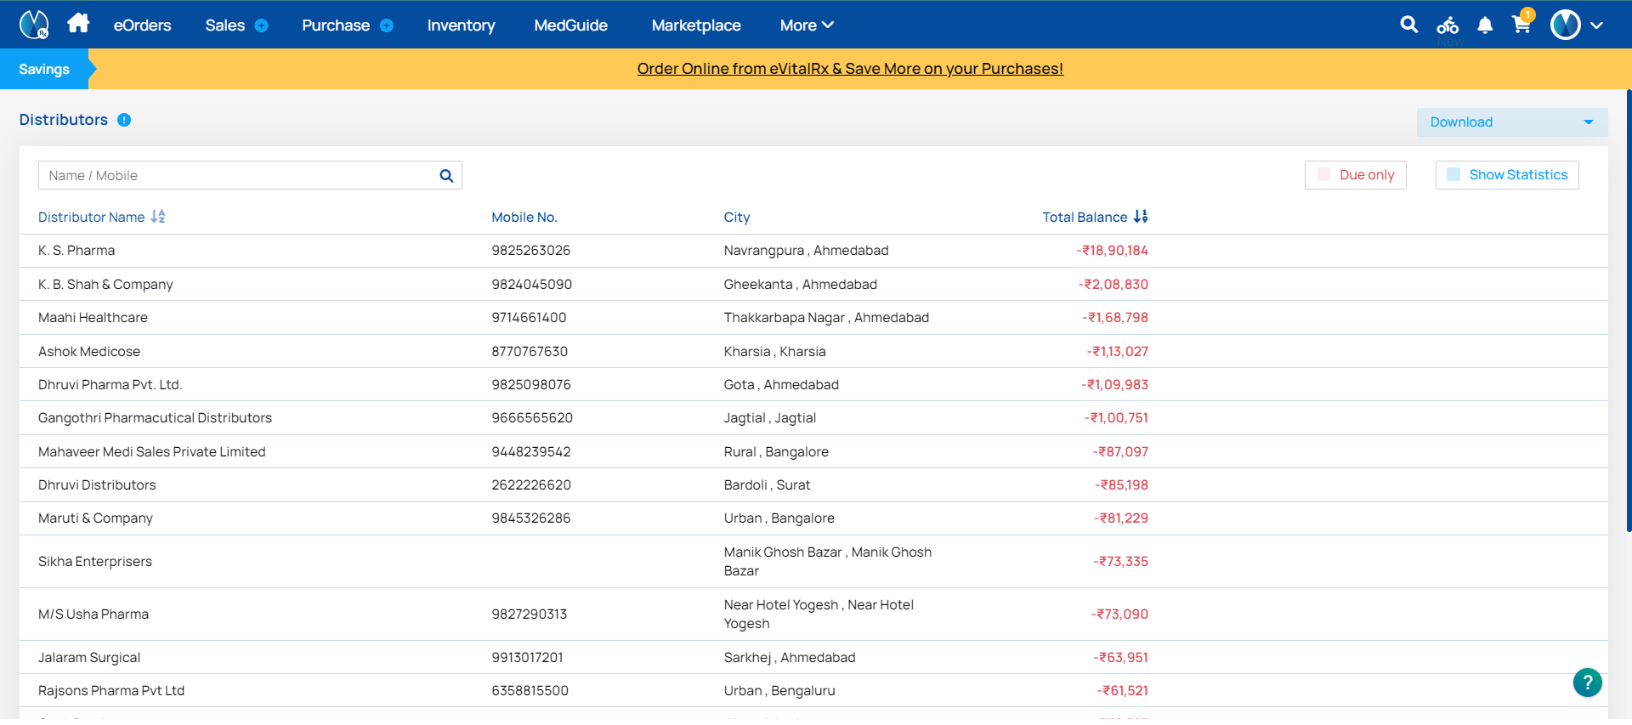Click mobile number 9827290313
1632x725 pixels.
click(530, 615)
